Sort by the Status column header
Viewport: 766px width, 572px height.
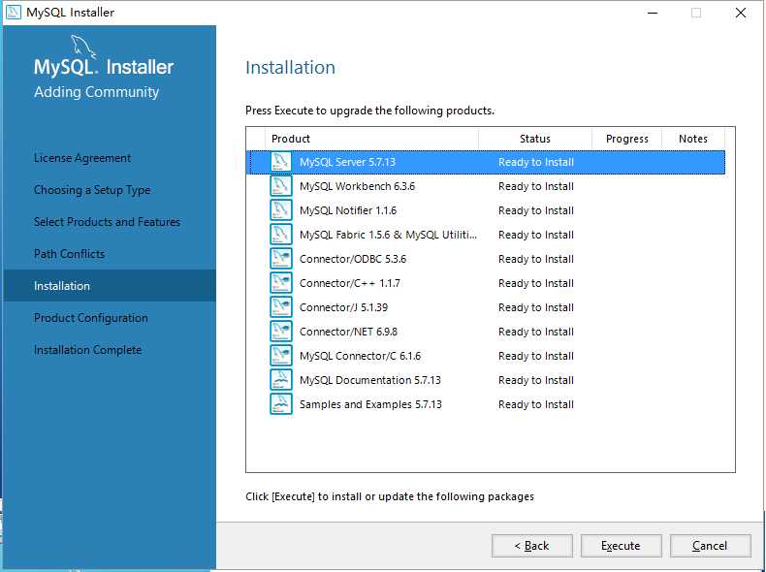tap(535, 139)
